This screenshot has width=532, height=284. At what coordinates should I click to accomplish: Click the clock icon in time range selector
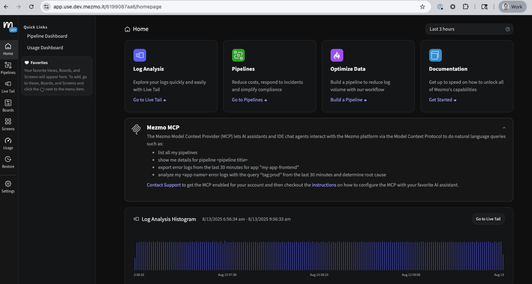click(x=508, y=29)
